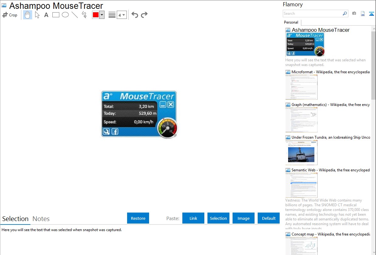Undo the last edit

[x=135, y=15]
